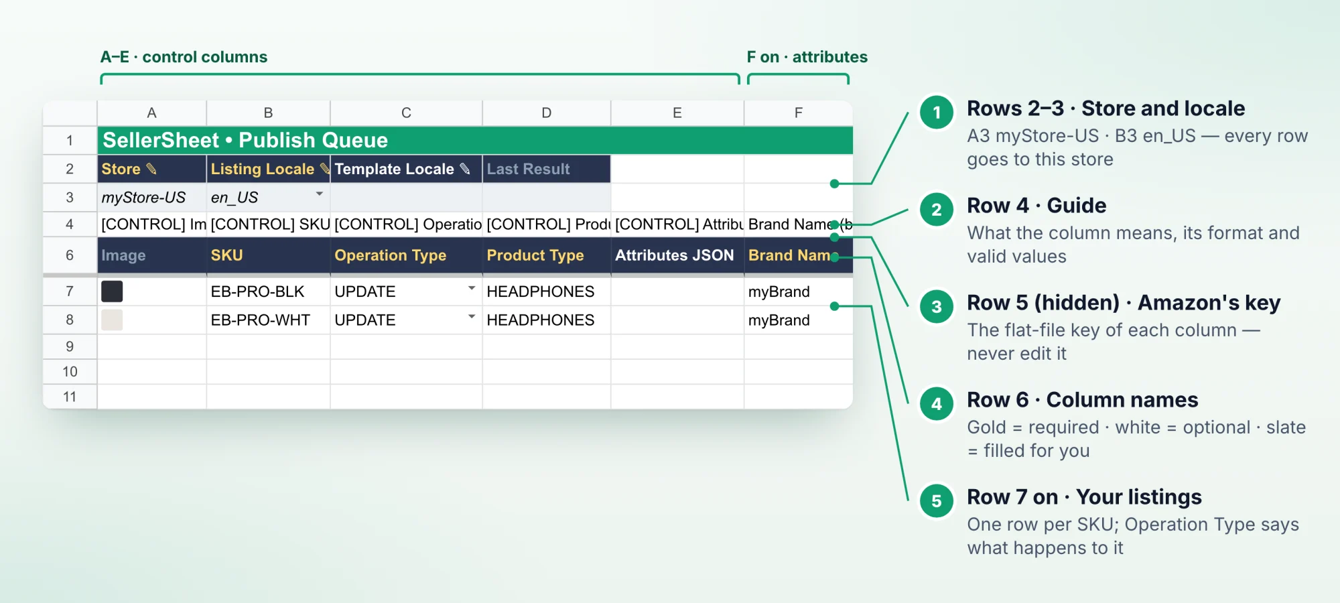Select myBrand cell in row 8

coord(798,320)
